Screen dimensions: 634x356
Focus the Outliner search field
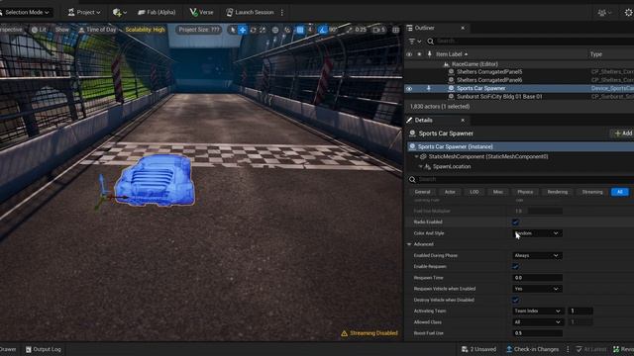coord(534,42)
